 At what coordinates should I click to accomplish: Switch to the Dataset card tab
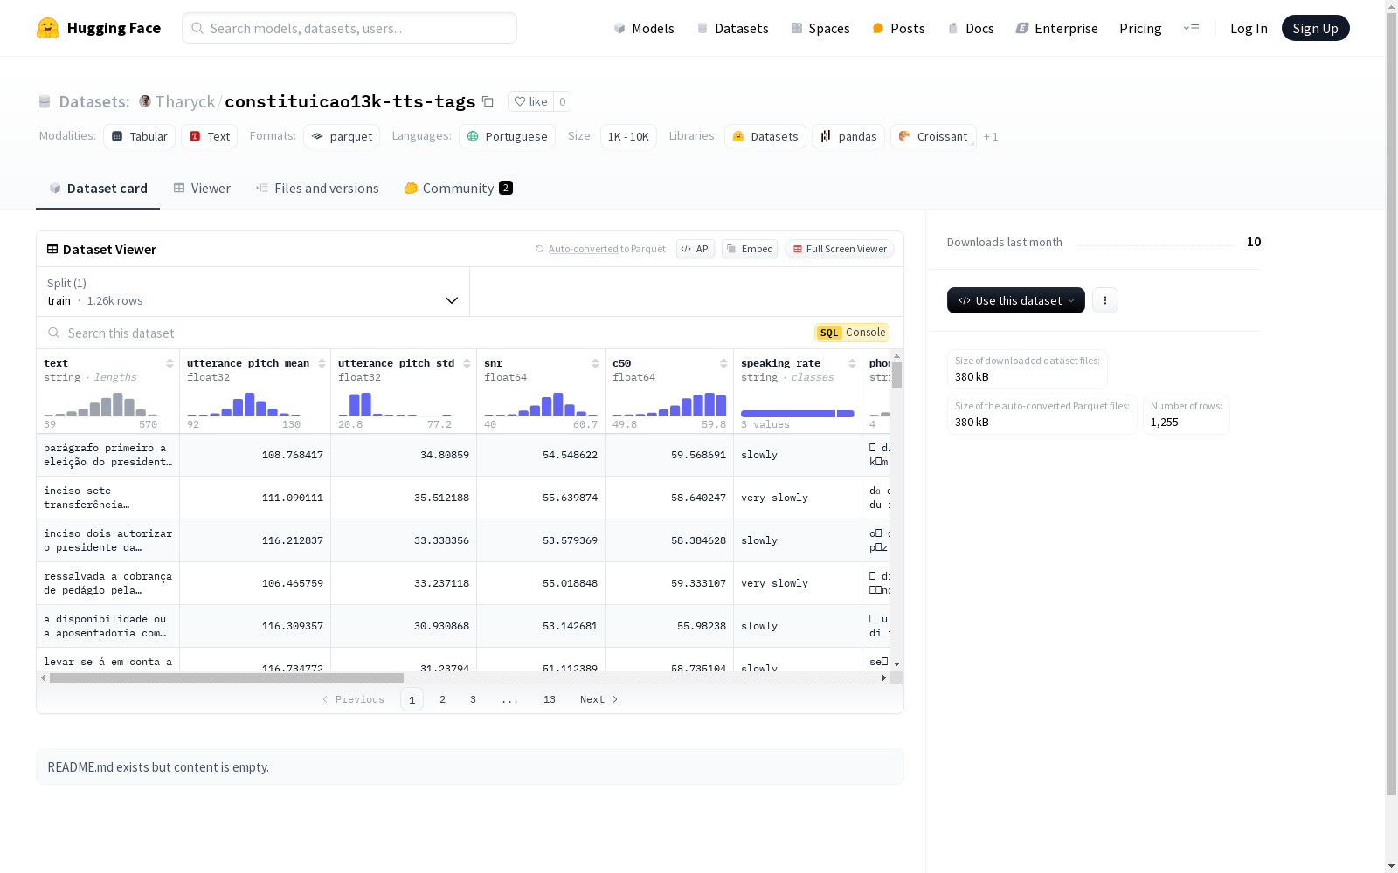98,189
